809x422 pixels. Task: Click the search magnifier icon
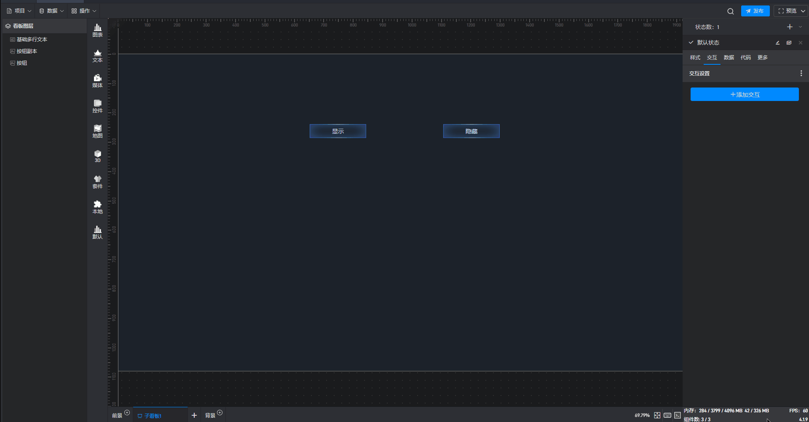[x=731, y=11]
